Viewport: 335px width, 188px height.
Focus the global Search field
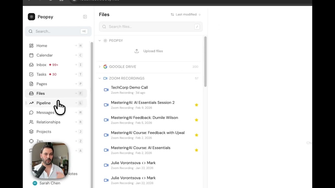58,31
